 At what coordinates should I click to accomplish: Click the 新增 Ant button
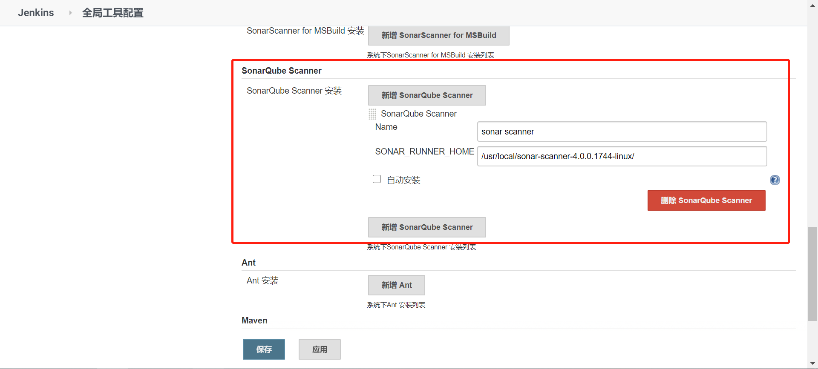click(397, 285)
